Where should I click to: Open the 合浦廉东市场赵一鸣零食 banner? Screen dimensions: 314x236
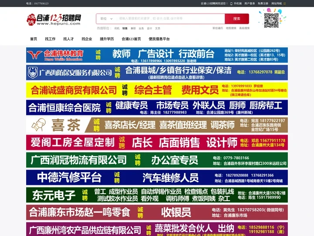click(x=157, y=212)
